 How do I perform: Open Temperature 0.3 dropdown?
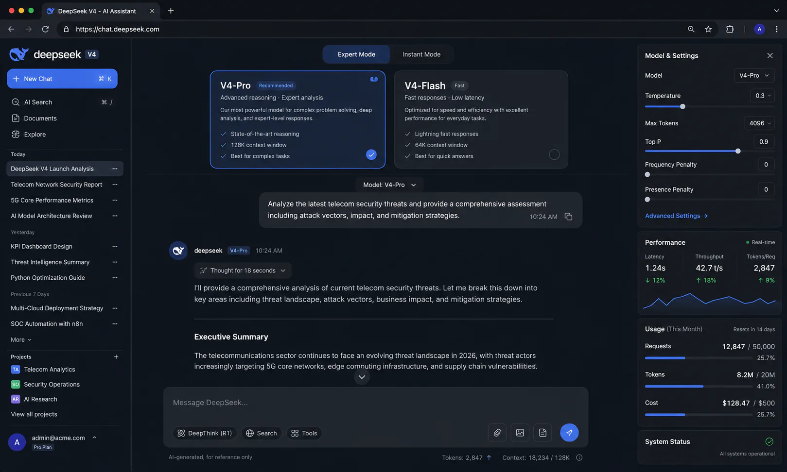[763, 96]
